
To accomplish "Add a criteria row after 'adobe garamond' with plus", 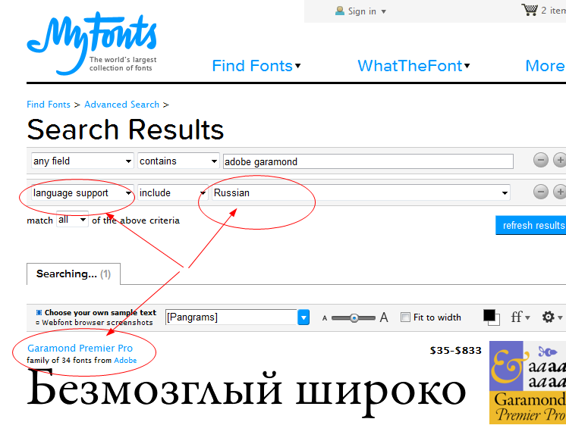I will tap(560, 161).
